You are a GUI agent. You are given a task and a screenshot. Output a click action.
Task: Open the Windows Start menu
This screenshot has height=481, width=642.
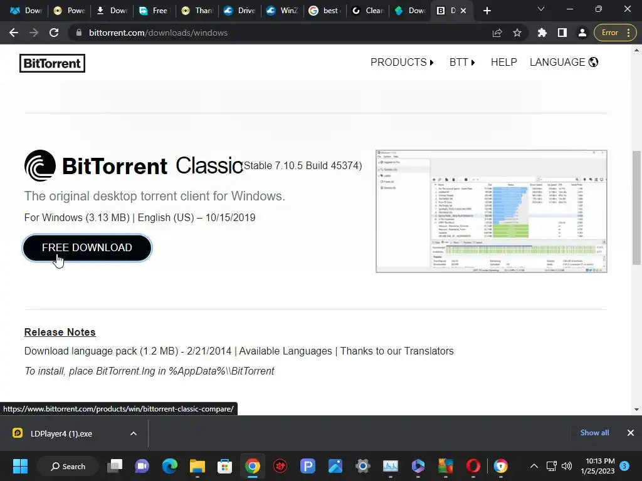point(20,466)
